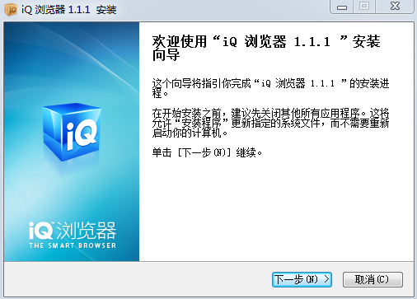Cancel installation with 取消(C) button
The image size is (417, 299).
click(x=372, y=280)
